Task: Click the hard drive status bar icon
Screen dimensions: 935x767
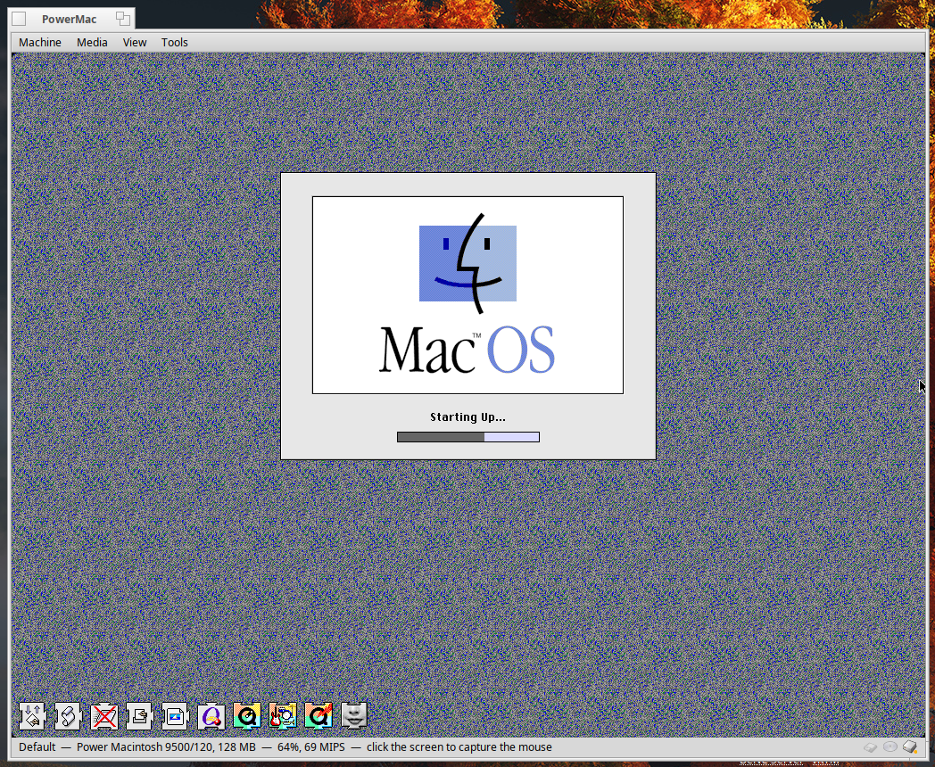Action: (910, 746)
